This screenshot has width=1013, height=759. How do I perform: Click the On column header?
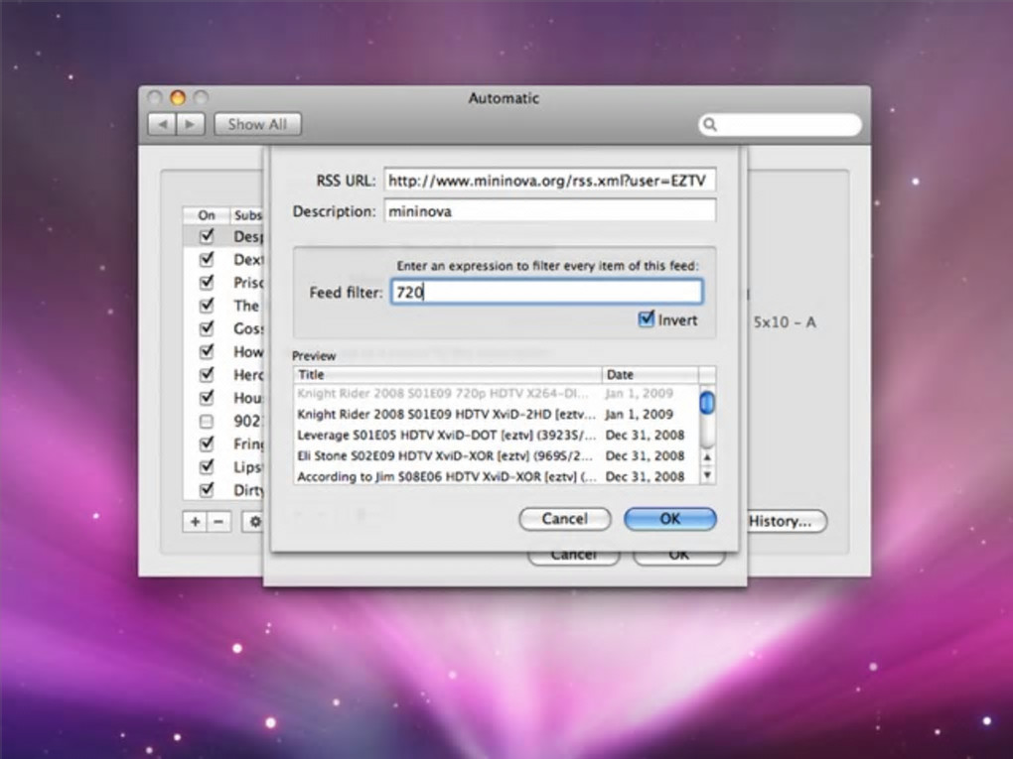point(207,215)
